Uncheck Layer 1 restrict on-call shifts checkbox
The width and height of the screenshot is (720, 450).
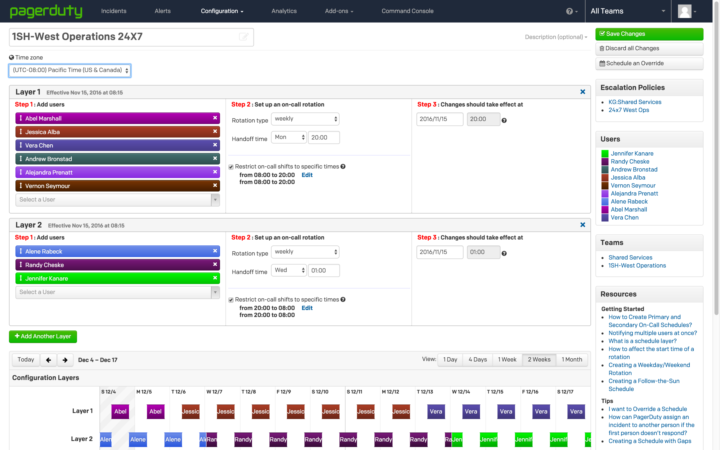pyautogui.click(x=231, y=167)
